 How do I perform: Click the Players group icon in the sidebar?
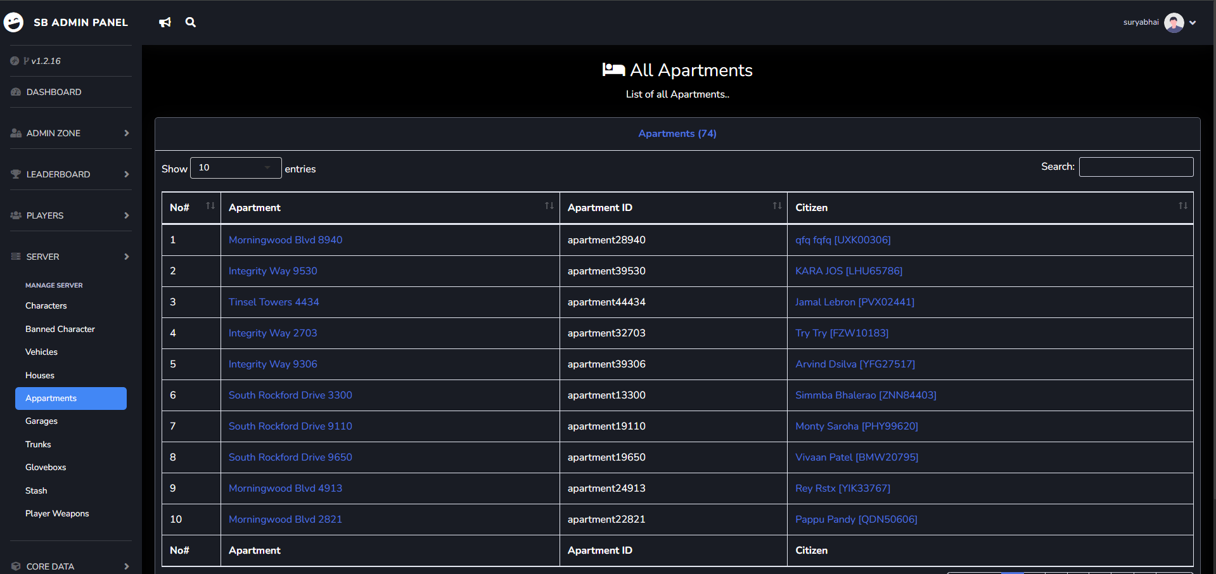[15, 215]
